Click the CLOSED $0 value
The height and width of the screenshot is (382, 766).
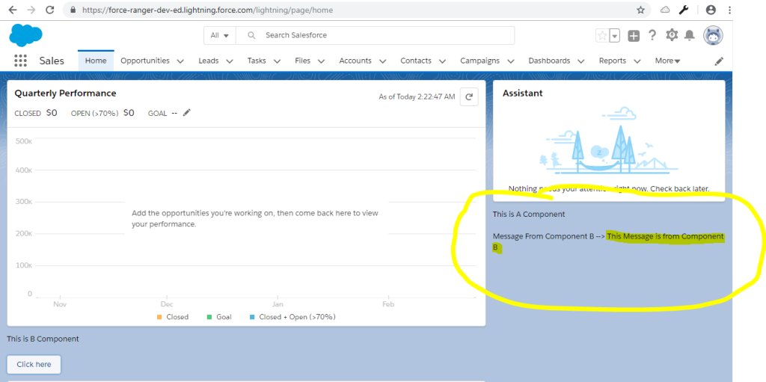pos(52,113)
